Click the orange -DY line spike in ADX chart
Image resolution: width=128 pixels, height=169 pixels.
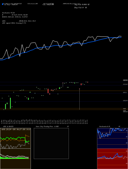click(x=26, y=135)
